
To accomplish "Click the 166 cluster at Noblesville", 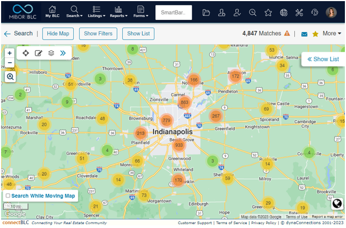I will (x=194, y=80).
